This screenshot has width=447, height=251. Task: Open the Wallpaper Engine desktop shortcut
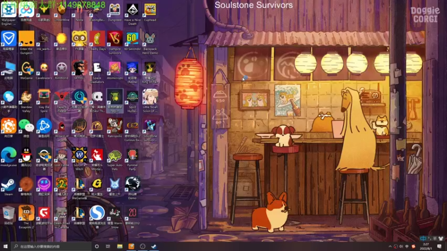coord(8,13)
